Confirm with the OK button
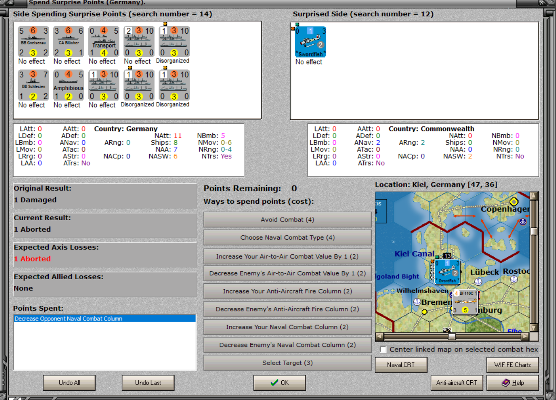The width and height of the screenshot is (556, 400). (280, 383)
